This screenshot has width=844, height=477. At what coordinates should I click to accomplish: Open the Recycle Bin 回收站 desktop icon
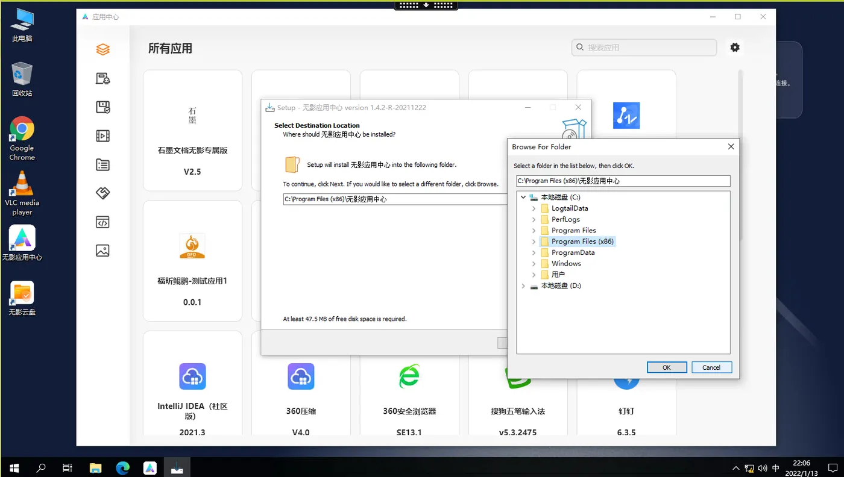coord(22,79)
